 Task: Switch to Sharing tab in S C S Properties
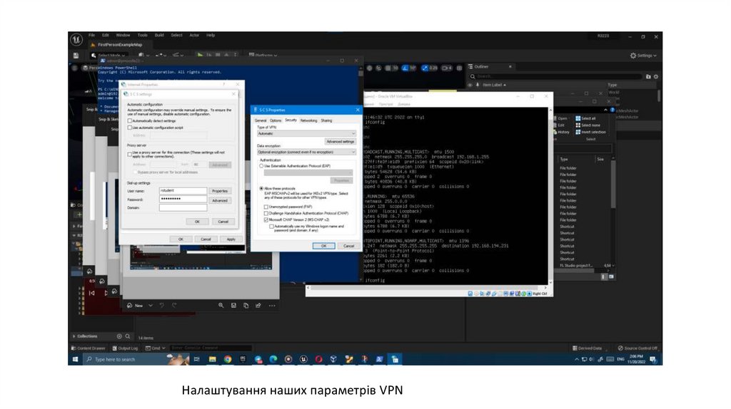326,120
